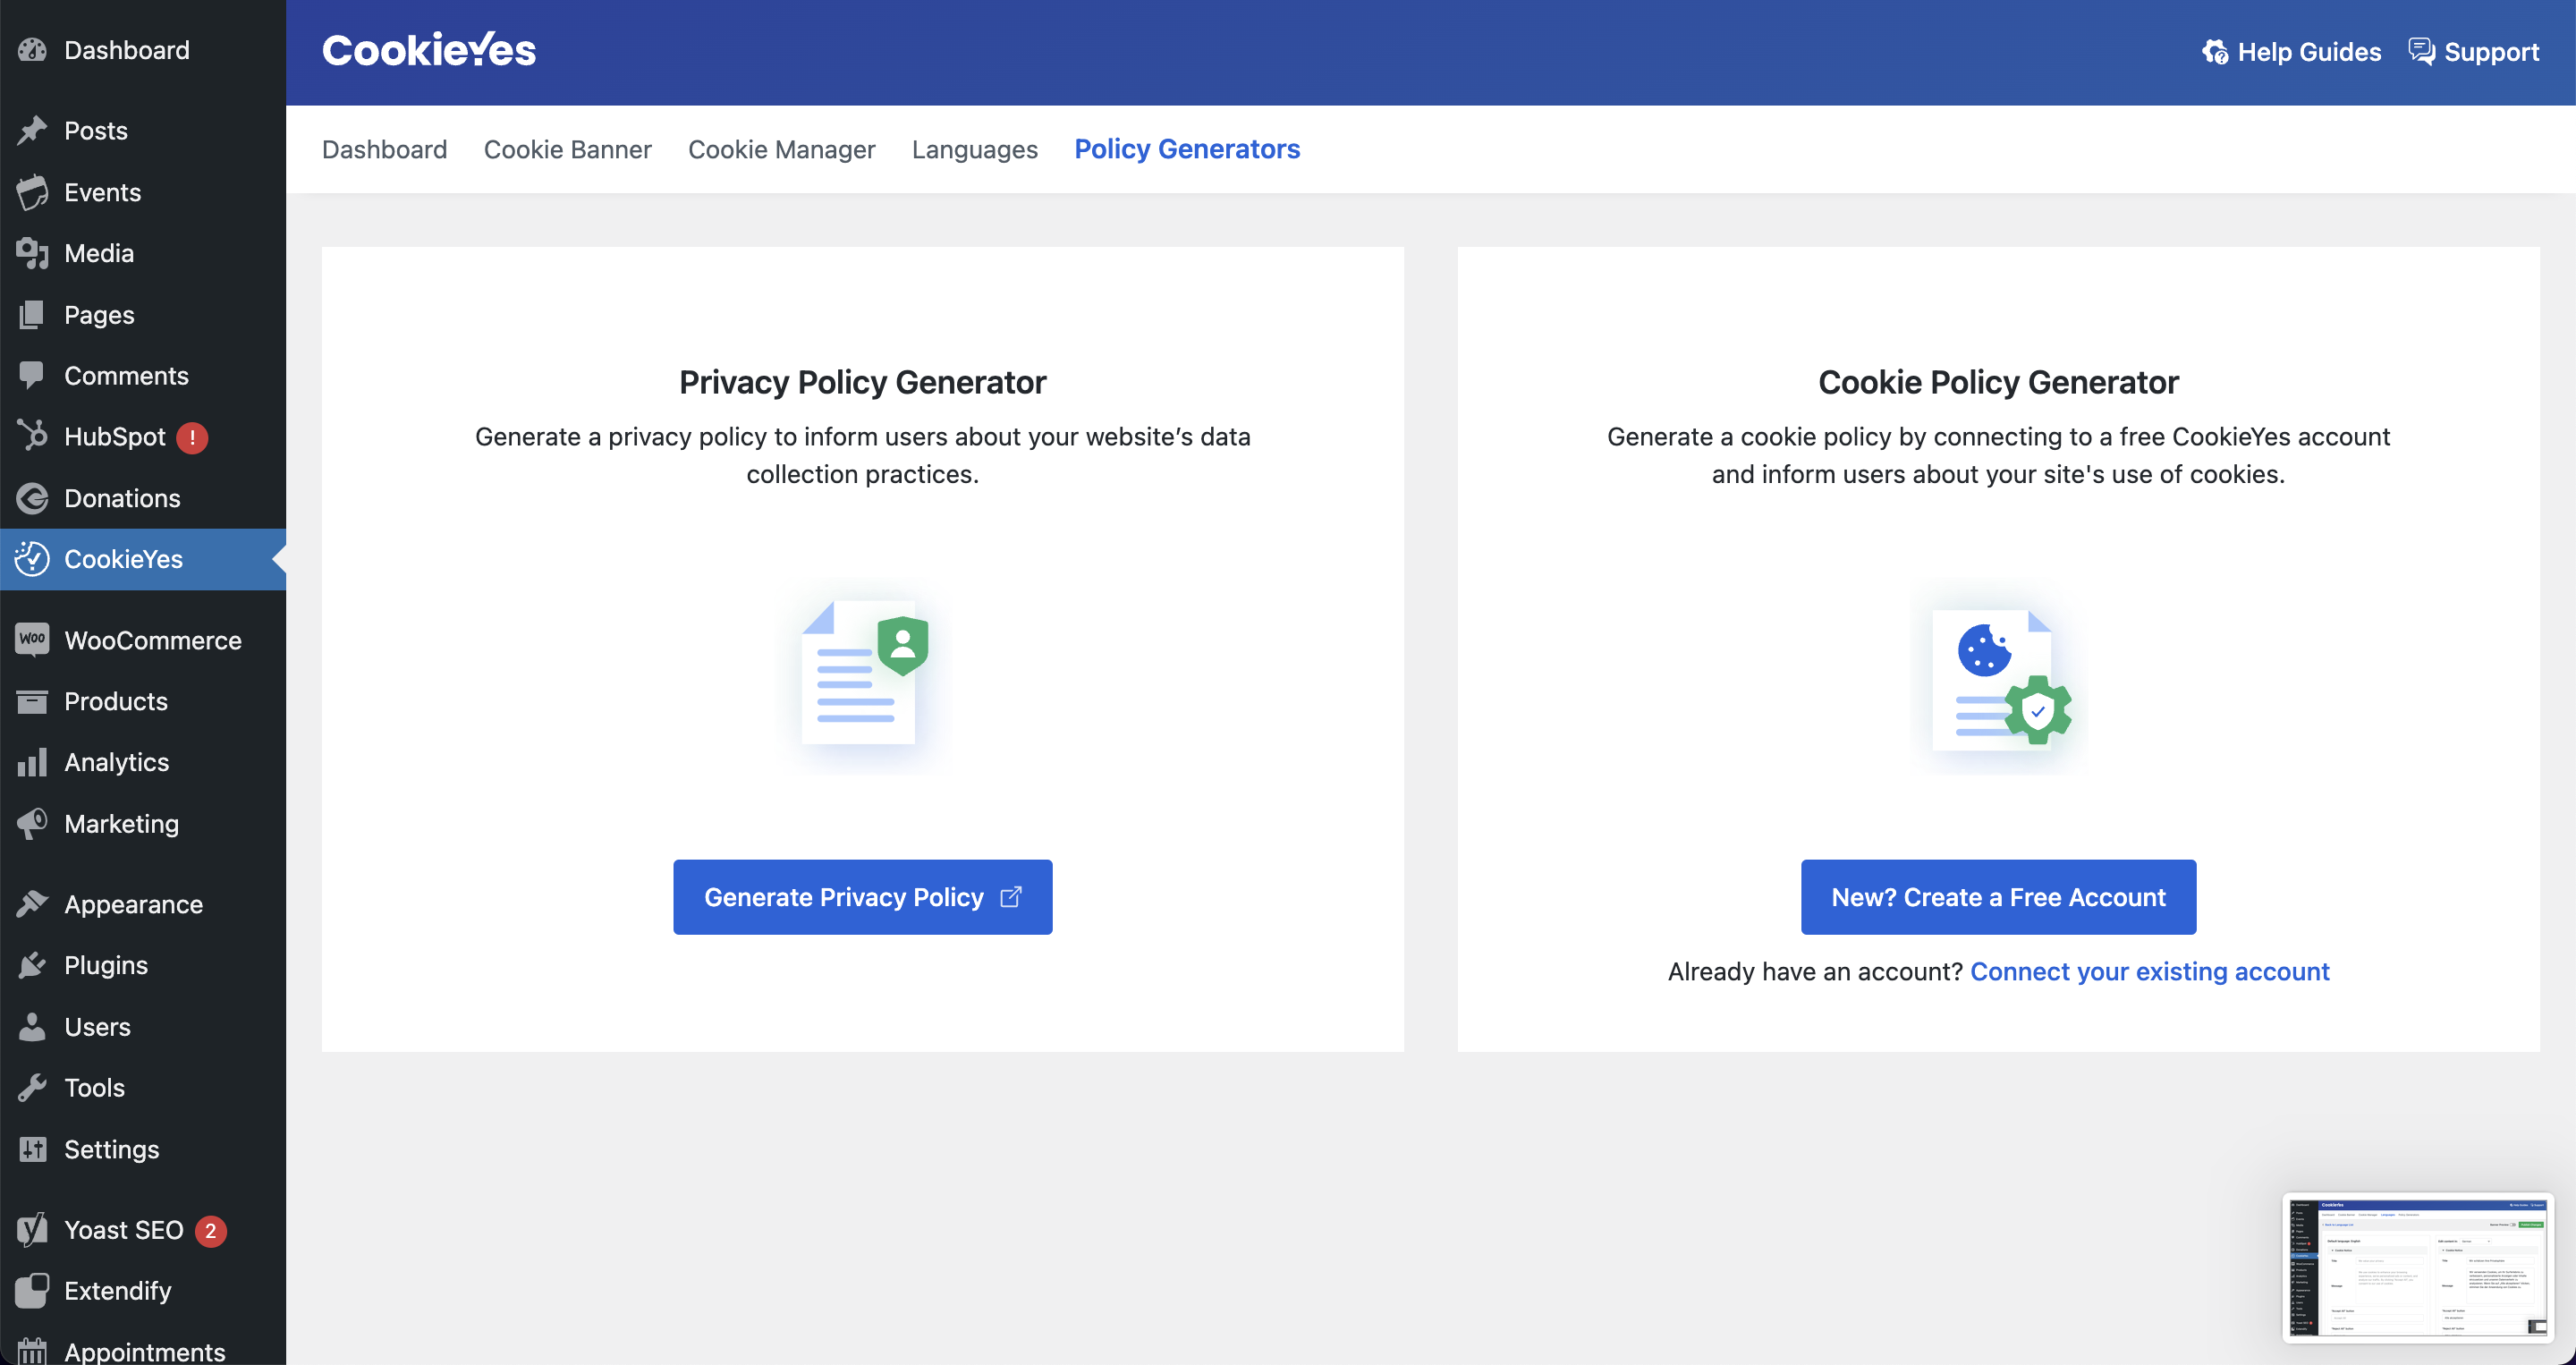Click the Support chat bubbles icon

(x=2421, y=51)
